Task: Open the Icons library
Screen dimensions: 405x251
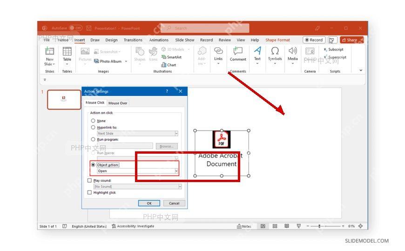Action: tap(153, 54)
